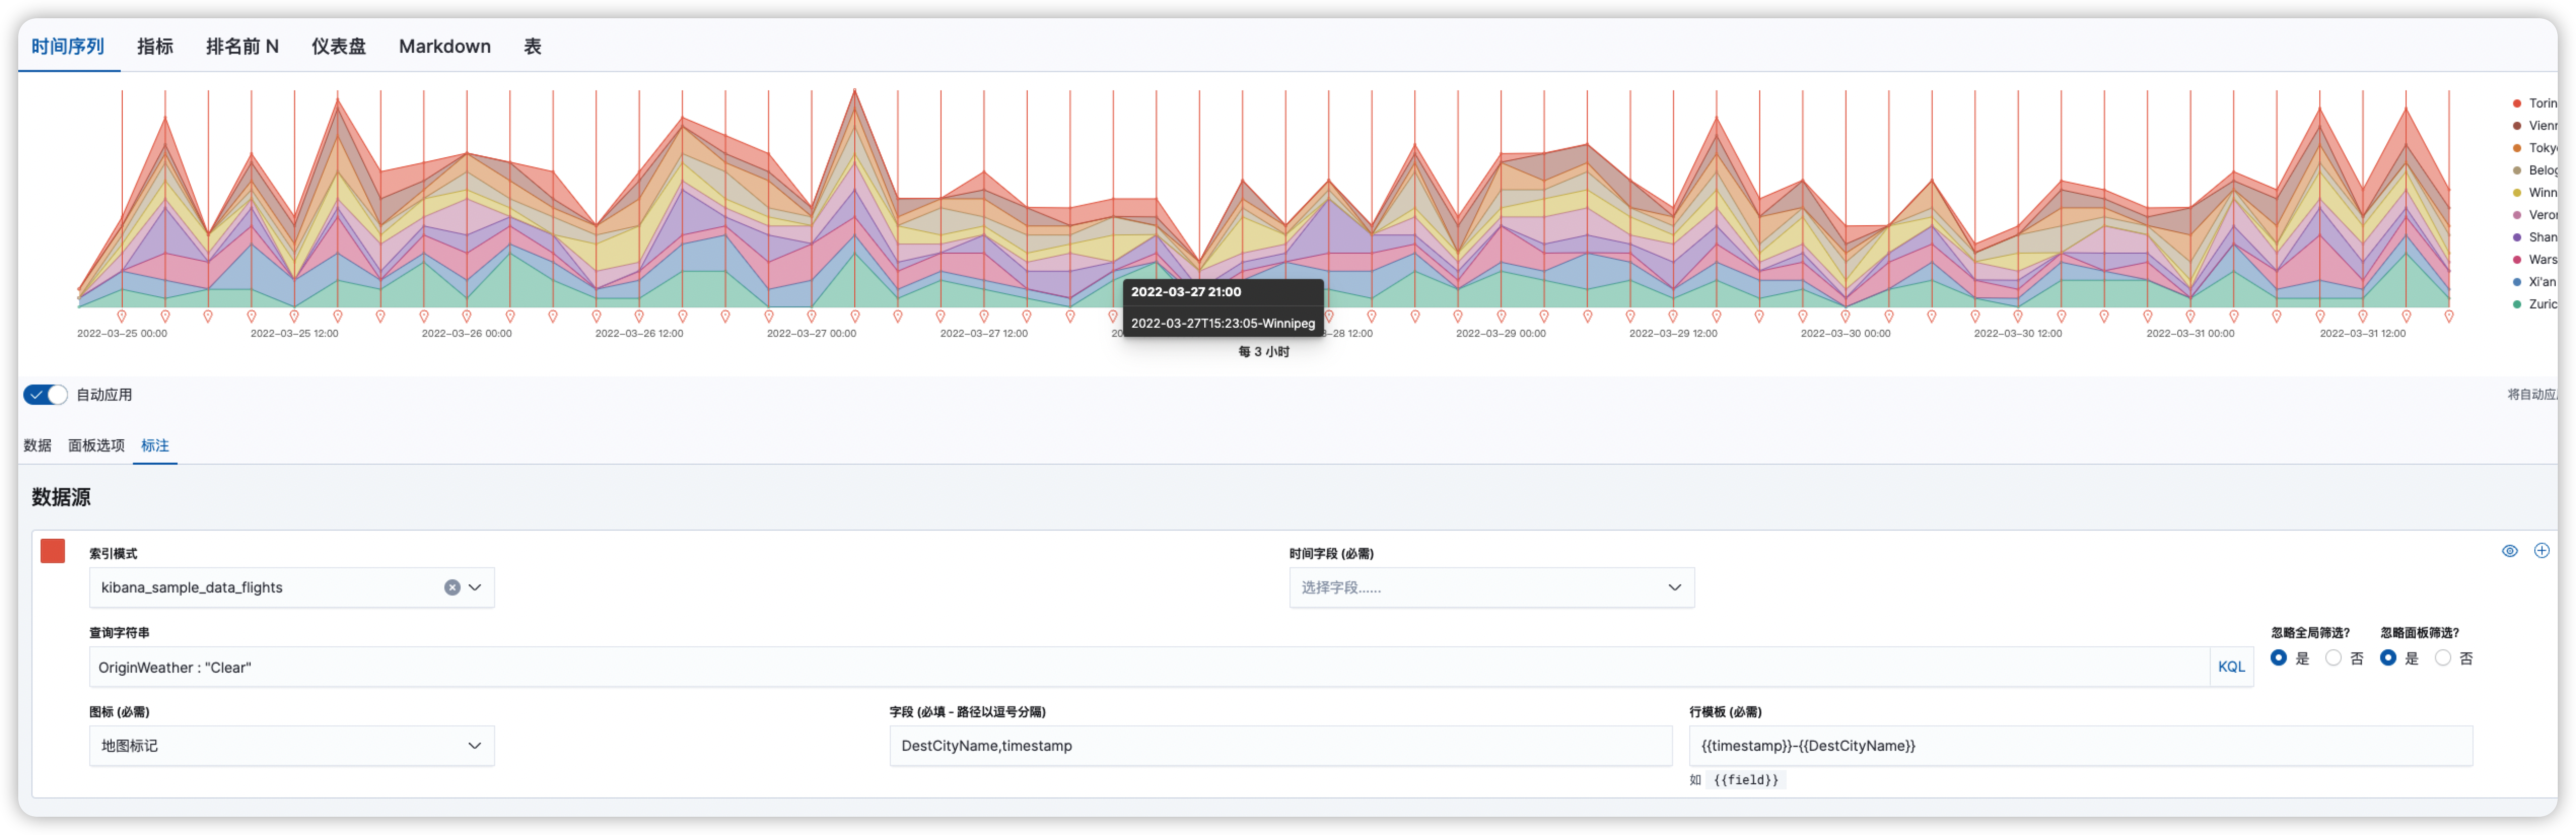Click the Zurich legend color dot
This screenshot has height=835, width=2576.
pos(2517,304)
